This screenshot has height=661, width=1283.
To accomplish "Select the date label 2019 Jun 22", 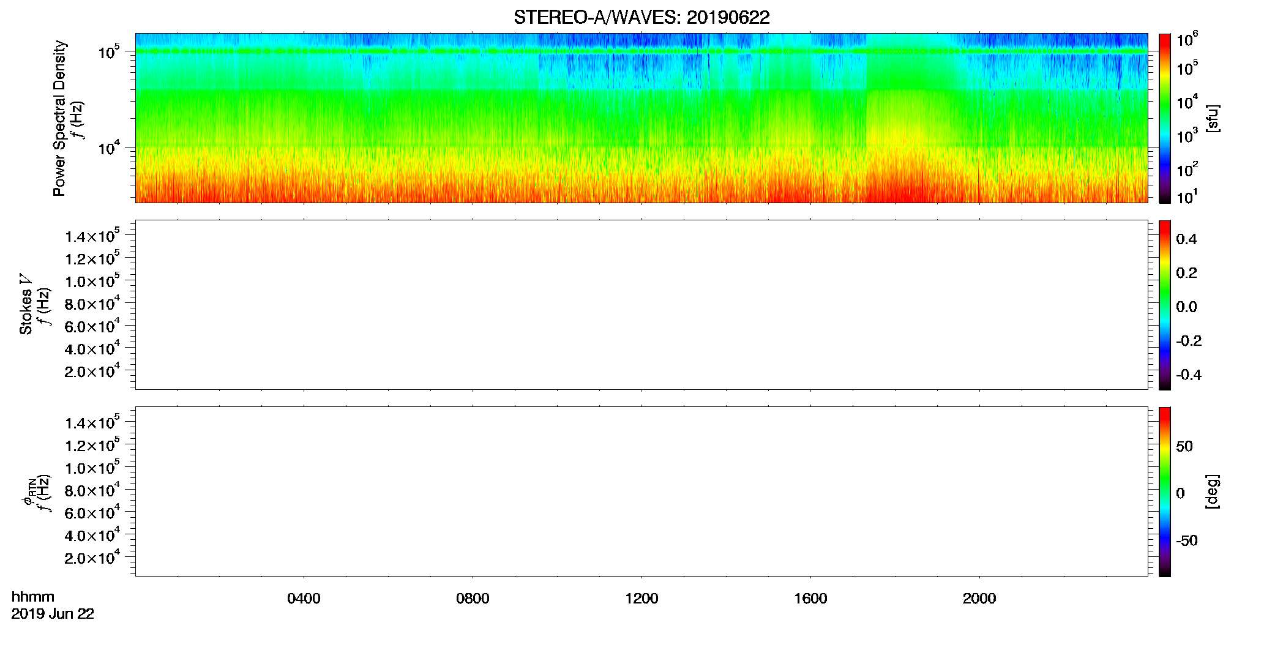I will tap(53, 614).
